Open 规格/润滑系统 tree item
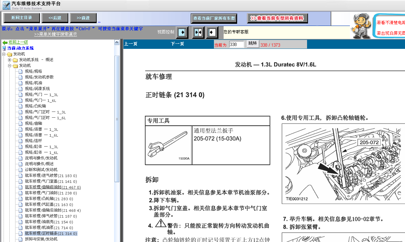Image resolution: width=405 pixels, height=242 pixels. click(x=37, y=89)
